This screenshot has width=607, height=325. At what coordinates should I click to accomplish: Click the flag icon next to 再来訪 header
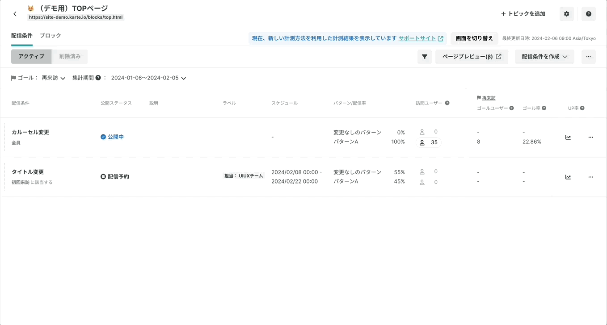coord(479,98)
